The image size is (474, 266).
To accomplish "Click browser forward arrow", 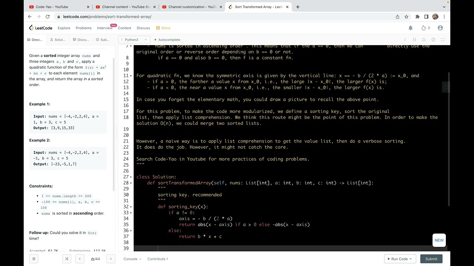I will pyautogui.click(x=39, y=17).
